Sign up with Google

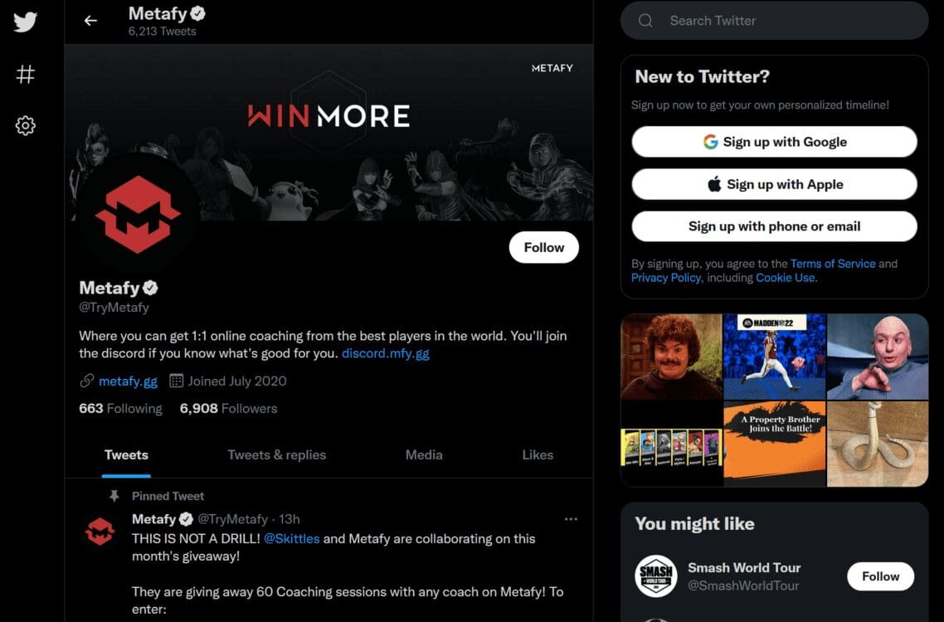[774, 142]
